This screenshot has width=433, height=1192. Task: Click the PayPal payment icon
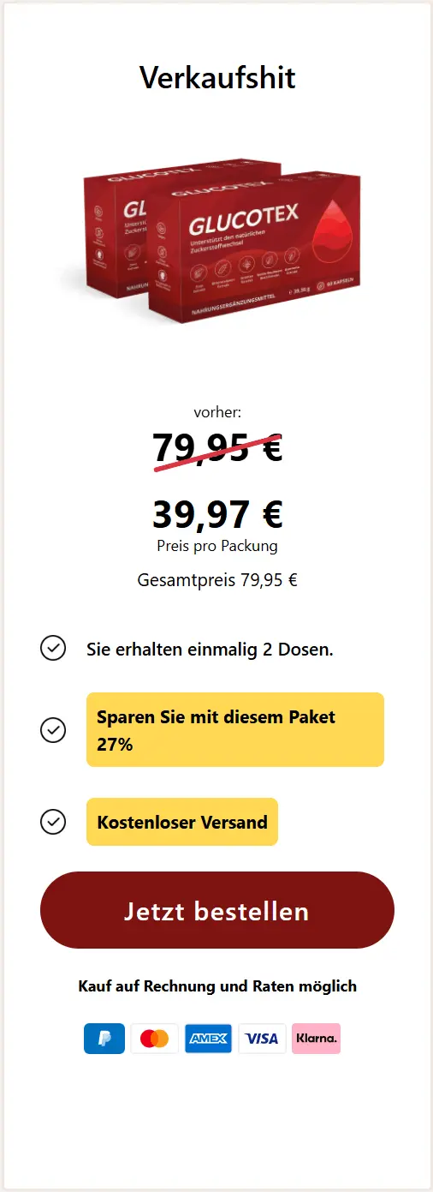coord(104,1039)
